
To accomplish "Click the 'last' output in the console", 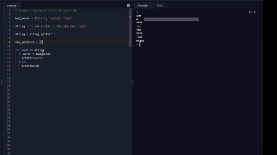I will click(139, 37).
